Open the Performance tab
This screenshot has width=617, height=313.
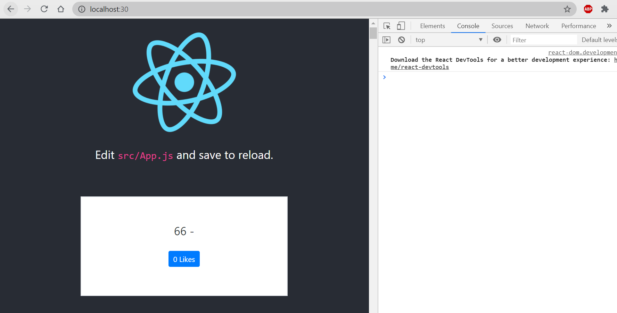(x=578, y=26)
